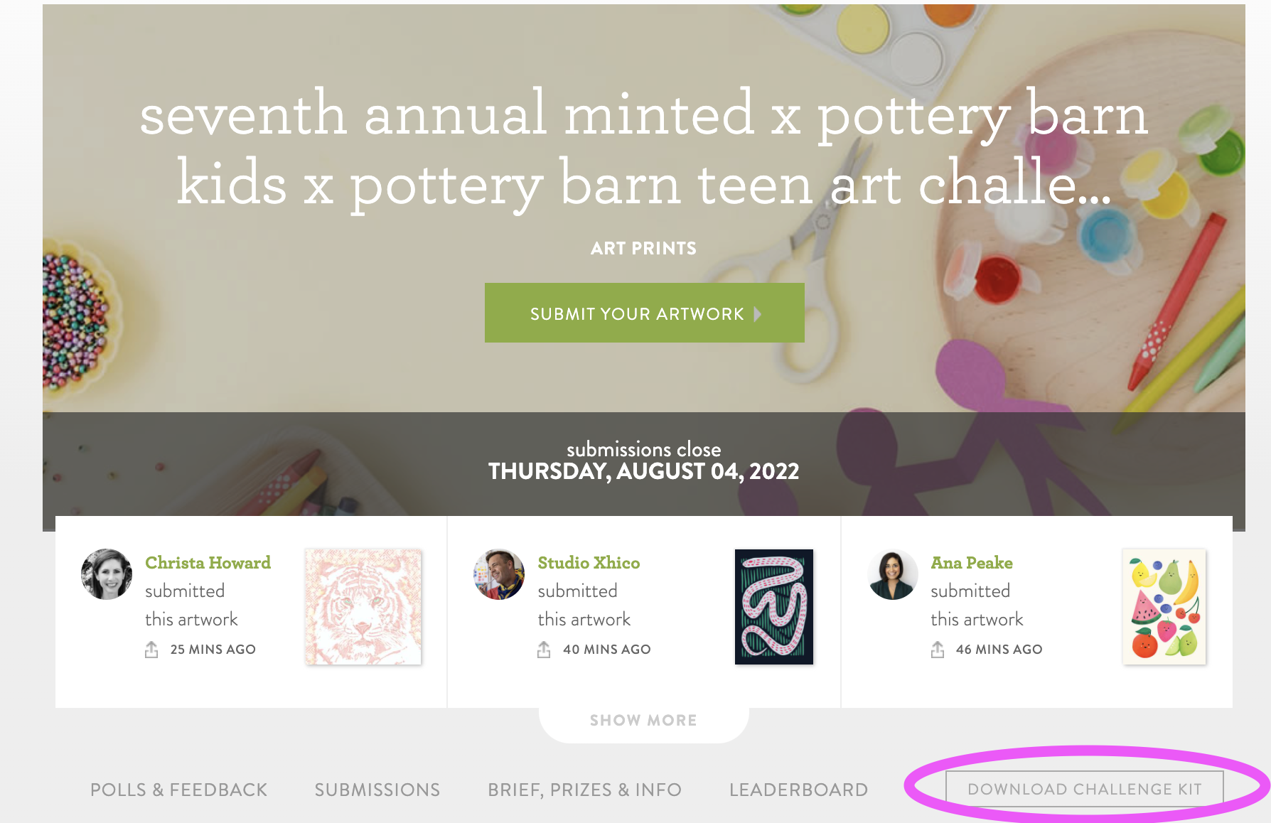Click Ana Peake's profile avatar
The width and height of the screenshot is (1271, 823).
[x=893, y=574]
